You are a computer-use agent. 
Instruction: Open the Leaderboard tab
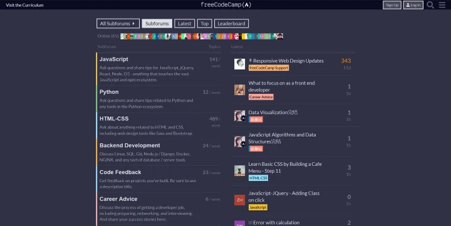click(231, 24)
